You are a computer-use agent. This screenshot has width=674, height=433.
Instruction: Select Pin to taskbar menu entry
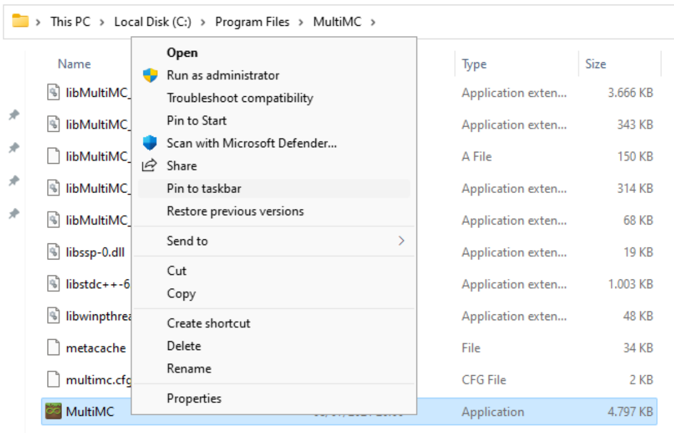click(x=204, y=188)
